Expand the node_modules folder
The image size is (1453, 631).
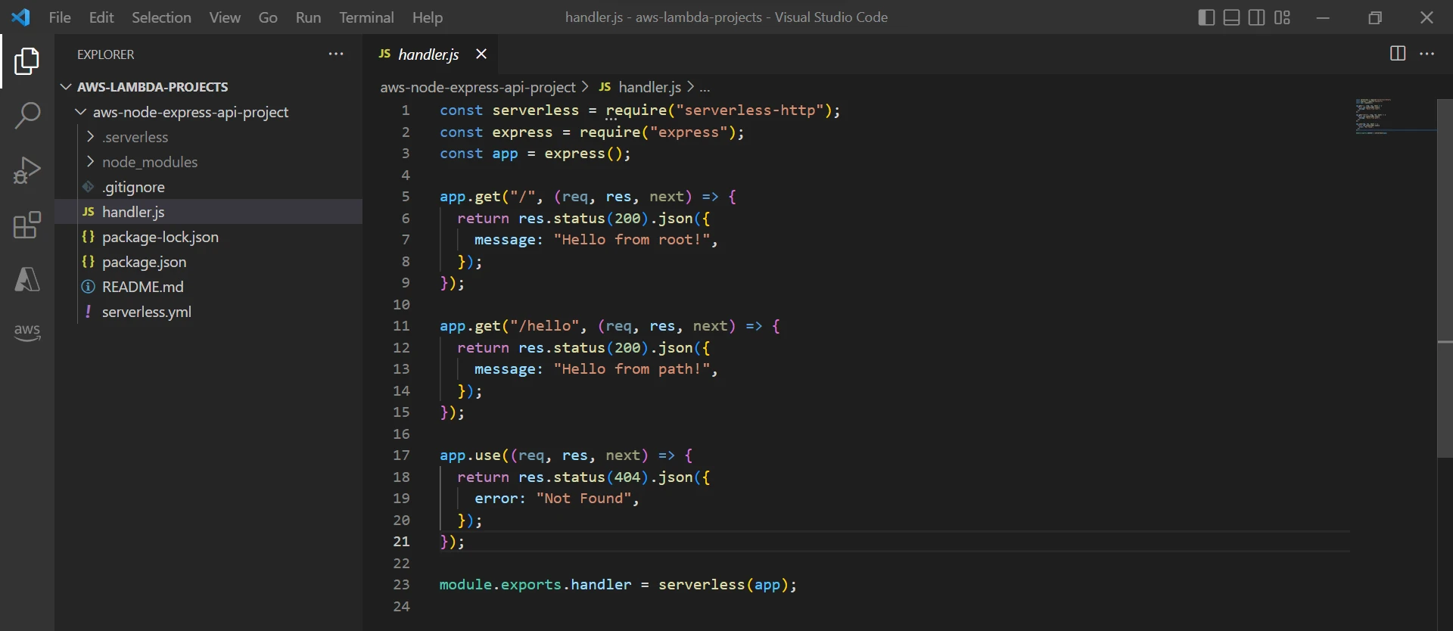[x=149, y=162]
